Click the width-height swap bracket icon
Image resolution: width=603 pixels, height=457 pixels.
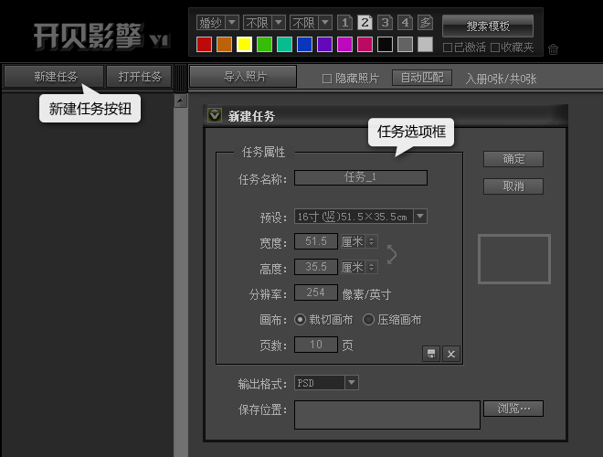coord(392,255)
